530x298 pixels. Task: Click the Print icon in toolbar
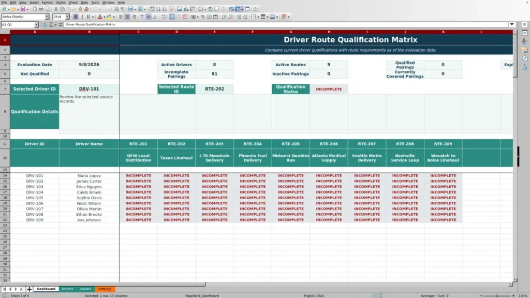(x=41, y=9)
